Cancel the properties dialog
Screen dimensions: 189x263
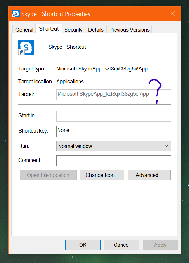pos(122,245)
